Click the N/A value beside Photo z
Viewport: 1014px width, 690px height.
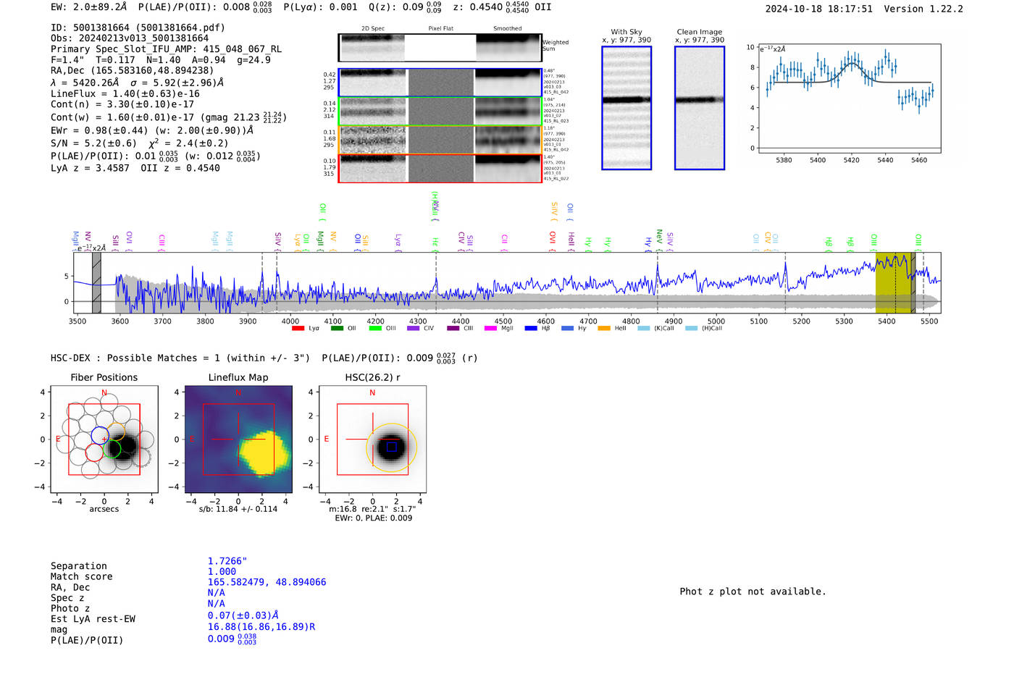(x=216, y=604)
